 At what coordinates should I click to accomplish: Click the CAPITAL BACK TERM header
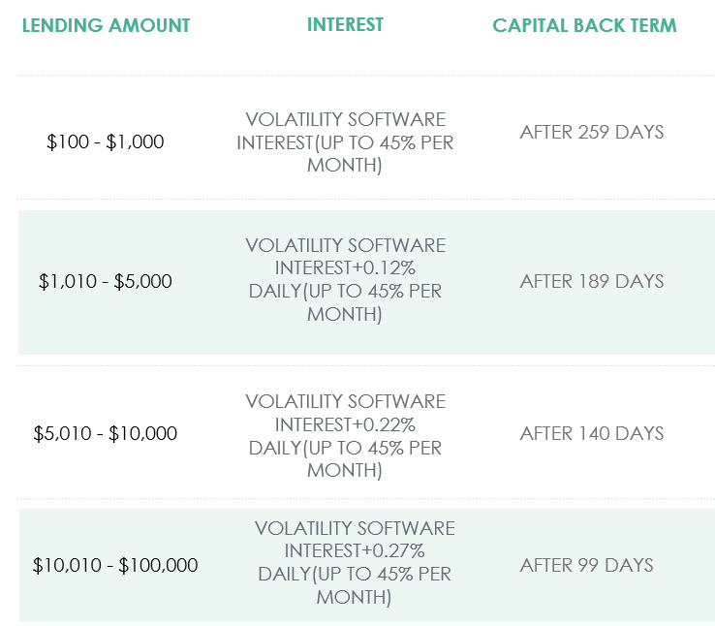pyautogui.click(x=584, y=25)
